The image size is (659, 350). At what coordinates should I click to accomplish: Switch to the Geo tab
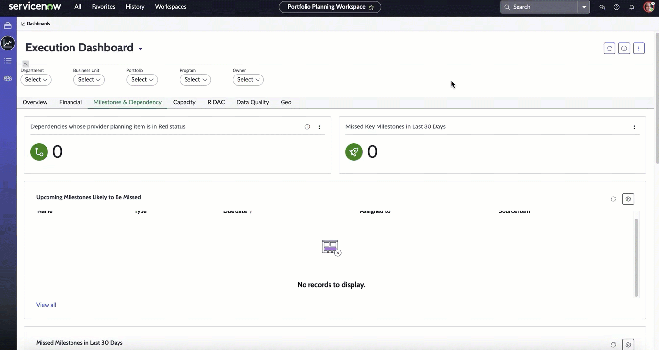[286, 102]
